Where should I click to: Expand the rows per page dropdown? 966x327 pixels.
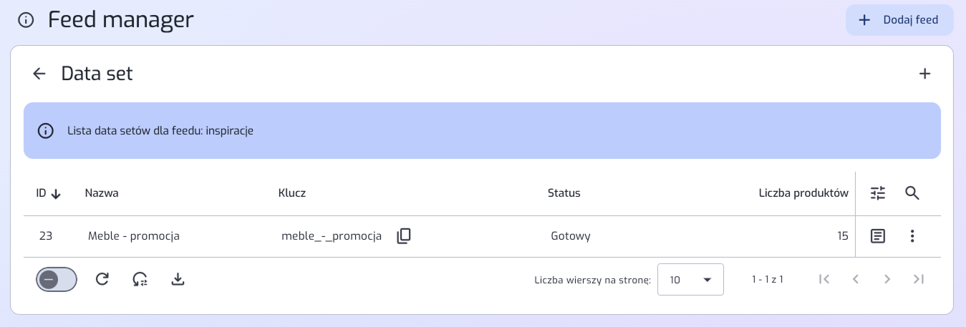coord(690,280)
